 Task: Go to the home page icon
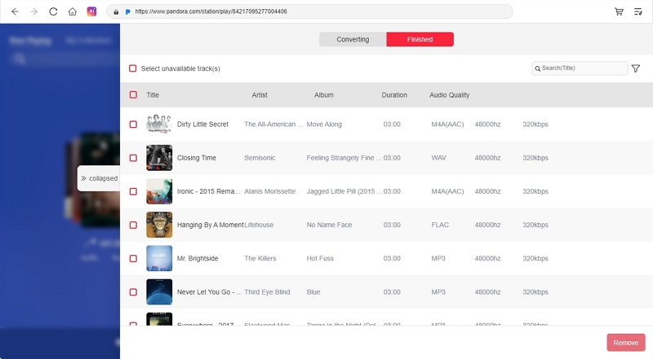(73, 11)
